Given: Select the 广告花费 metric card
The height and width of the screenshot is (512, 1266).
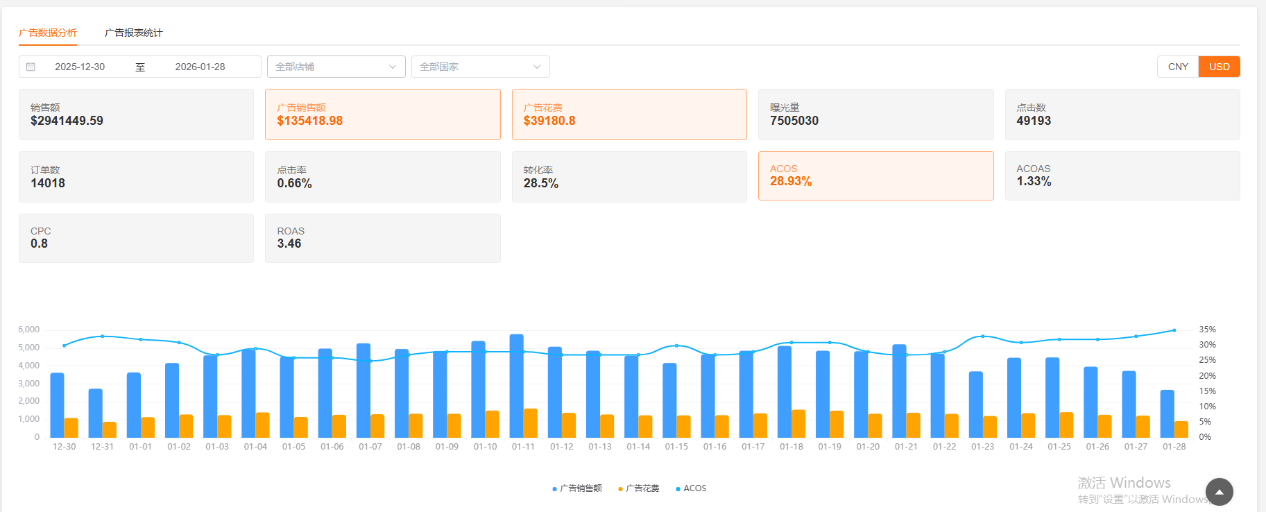Looking at the screenshot, I should 628,114.
